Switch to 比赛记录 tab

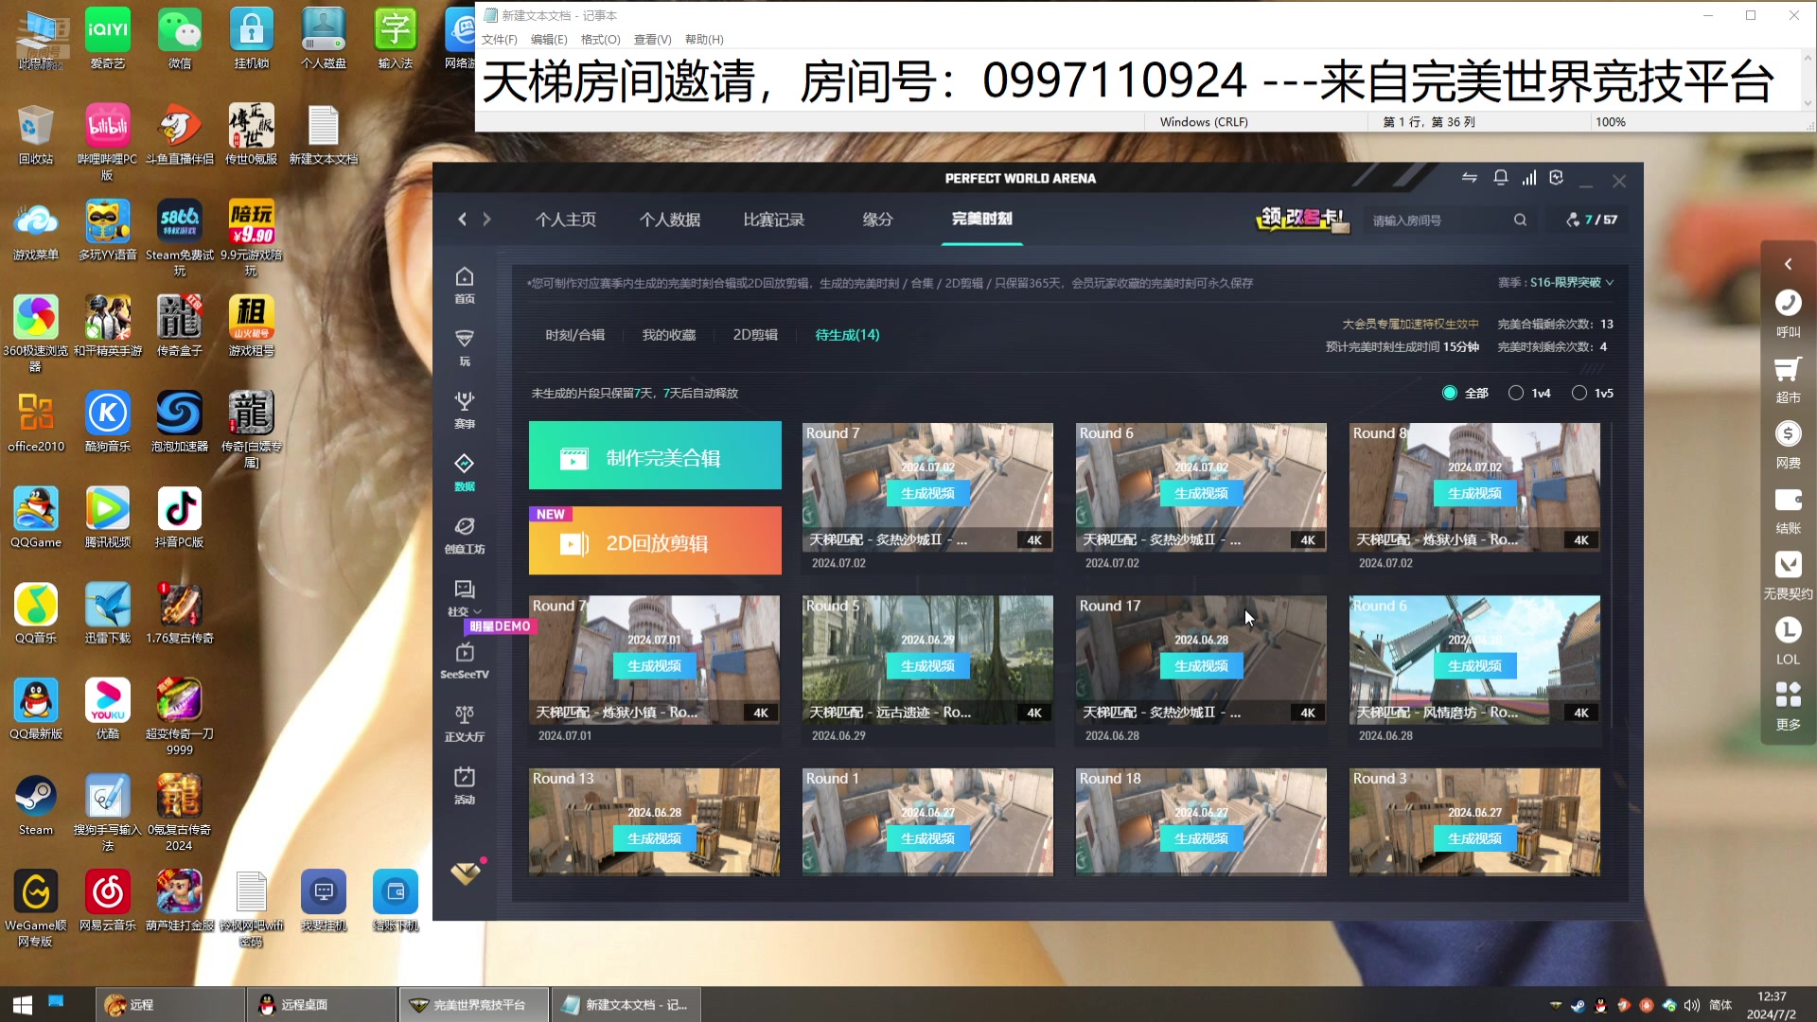(x=773, y=220)
